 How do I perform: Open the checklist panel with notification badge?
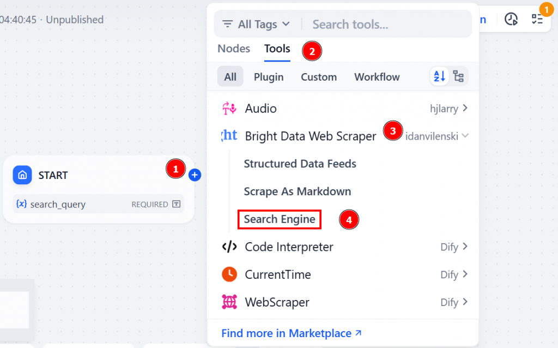click(537, 19)
